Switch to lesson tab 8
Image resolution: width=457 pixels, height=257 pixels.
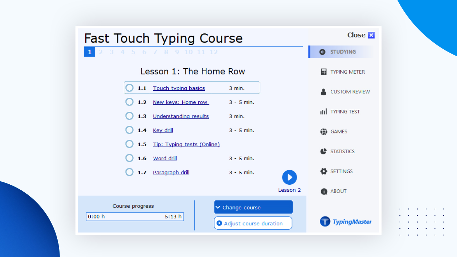[x=166, y=52]
